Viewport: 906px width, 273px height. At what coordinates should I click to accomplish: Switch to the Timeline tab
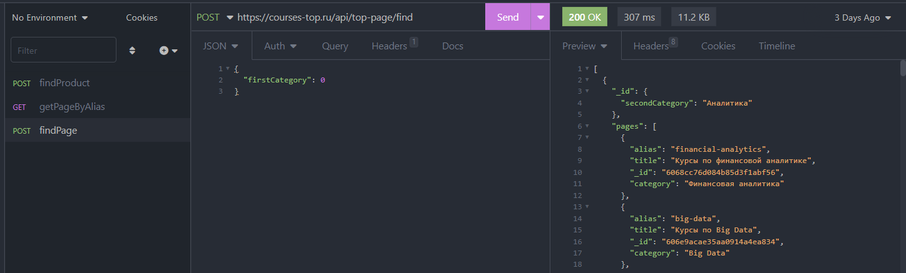pyautogui.click(x=777, y=46)
